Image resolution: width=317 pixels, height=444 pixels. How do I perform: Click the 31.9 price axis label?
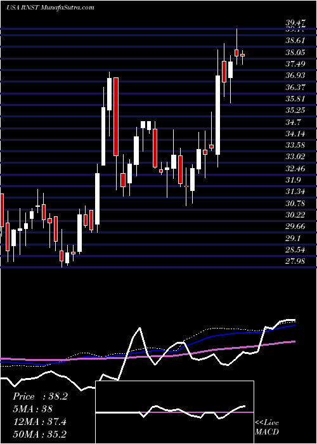[293, 180]
